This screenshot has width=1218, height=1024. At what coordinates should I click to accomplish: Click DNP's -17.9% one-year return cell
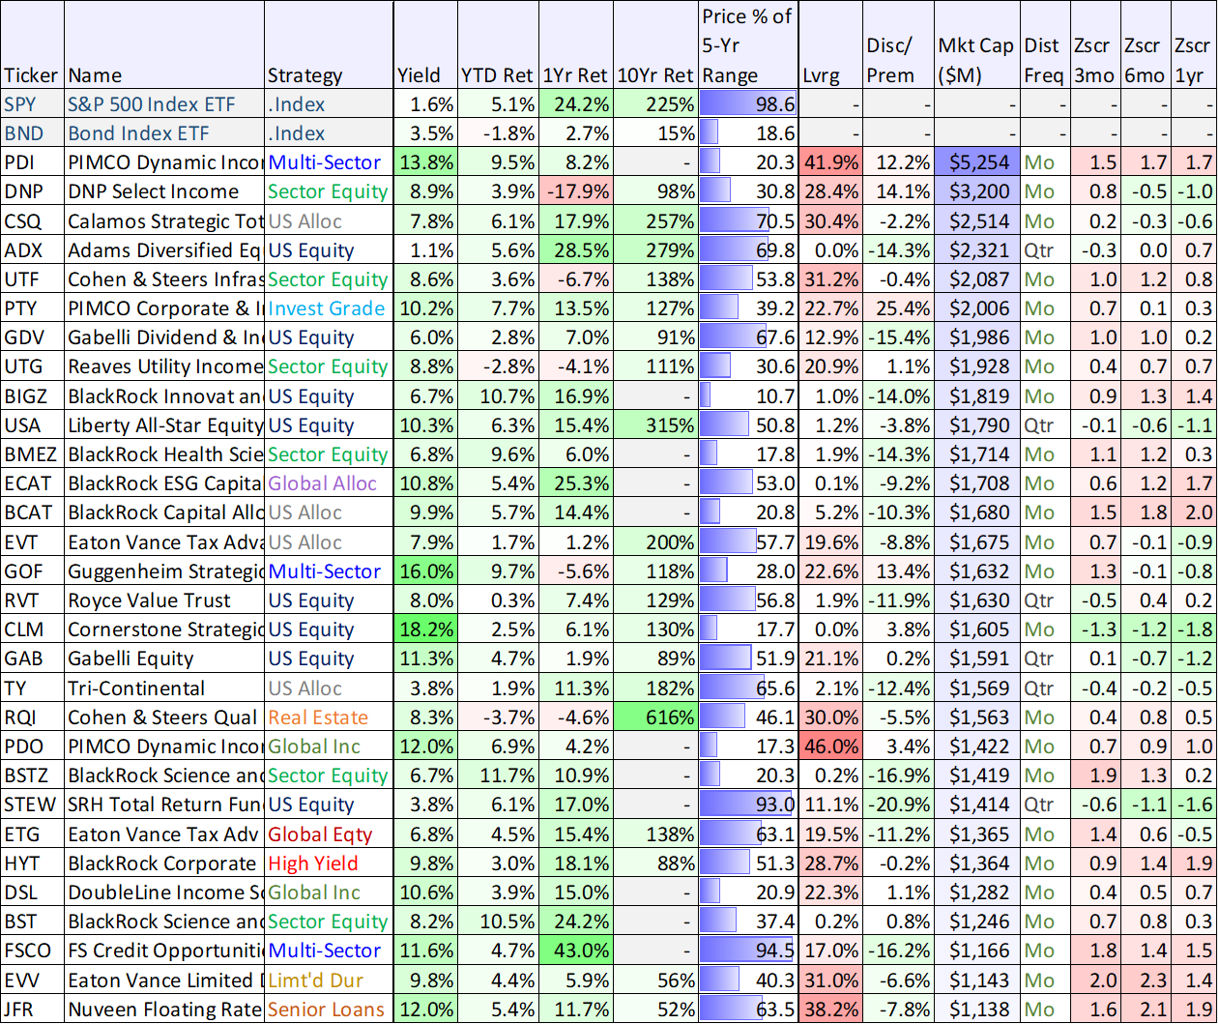tap(577, 191)
